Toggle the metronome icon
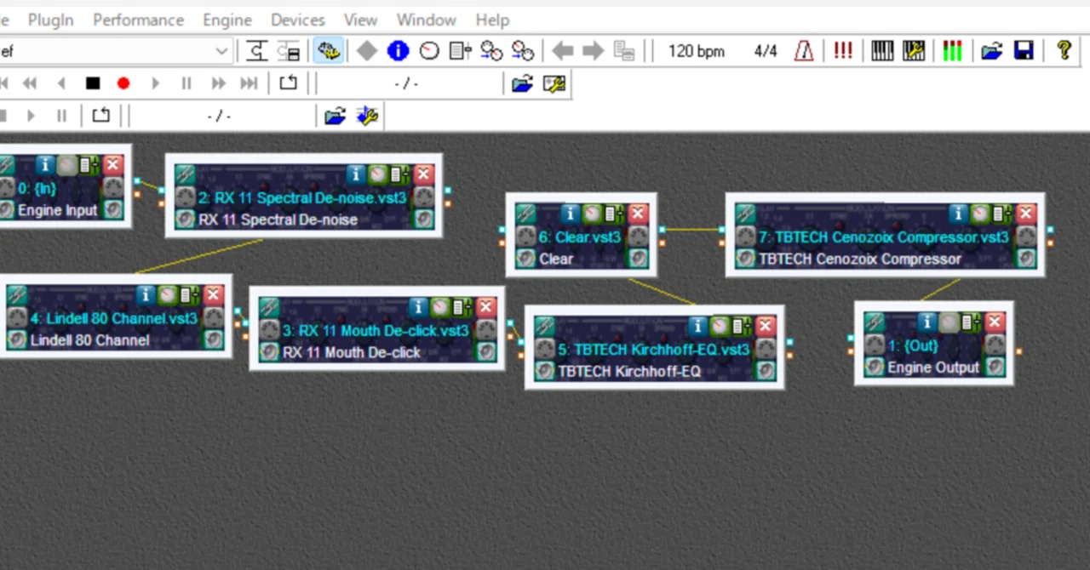This screenshot has height=570, width=1090. click(x=804, y=51)
